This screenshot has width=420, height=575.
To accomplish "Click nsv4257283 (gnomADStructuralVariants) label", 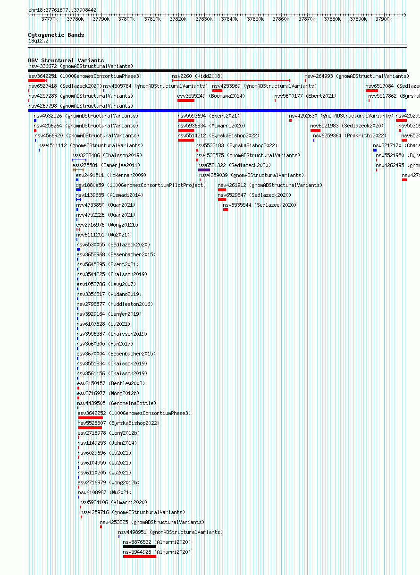I will [81, 96].
